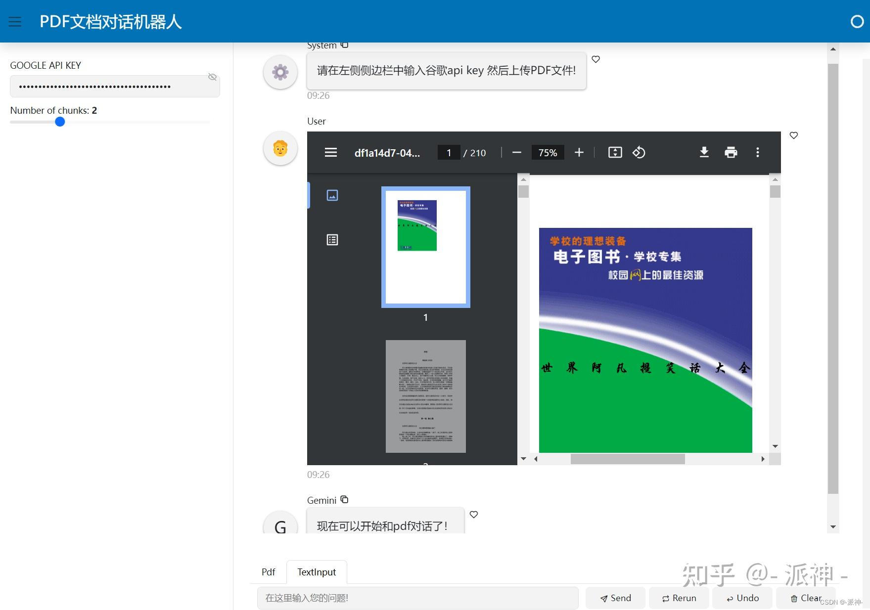Adjust the Number of chunks slider
Screen dimensions: 870x610
[59, 122]
